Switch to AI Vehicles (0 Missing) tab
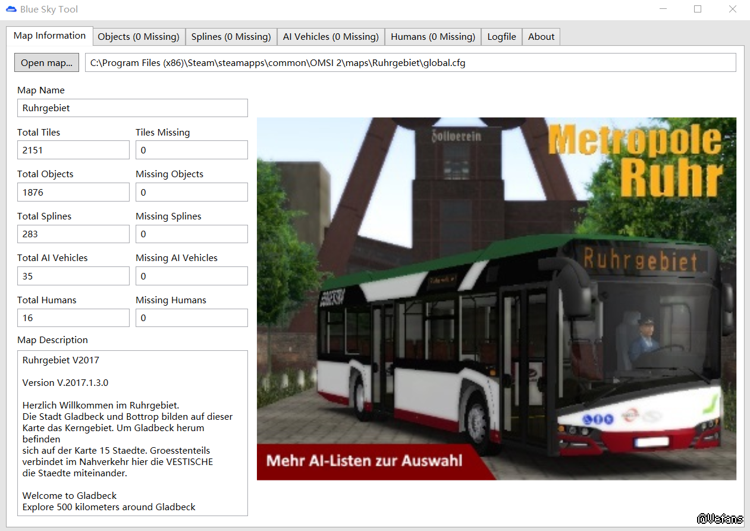 click(x=331, y=37)
